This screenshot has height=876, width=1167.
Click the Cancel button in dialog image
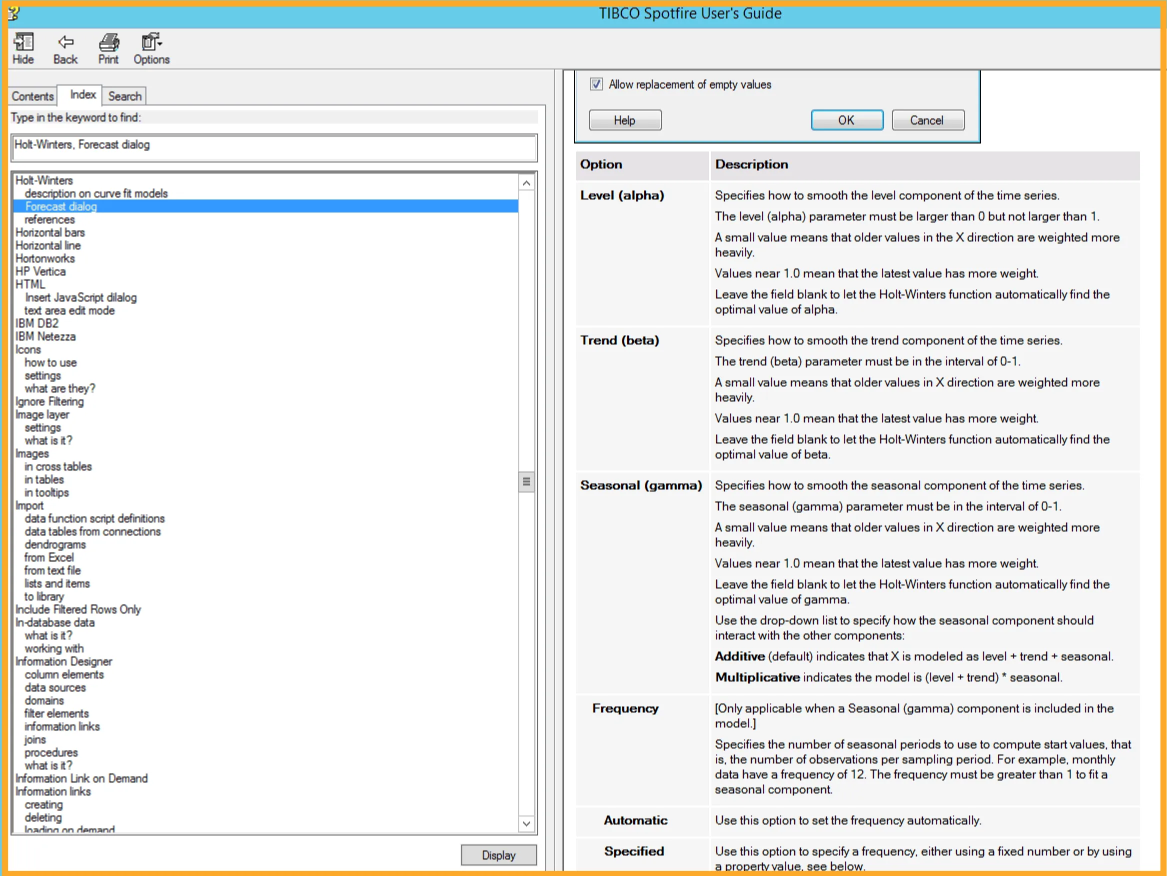click(928, 120)
